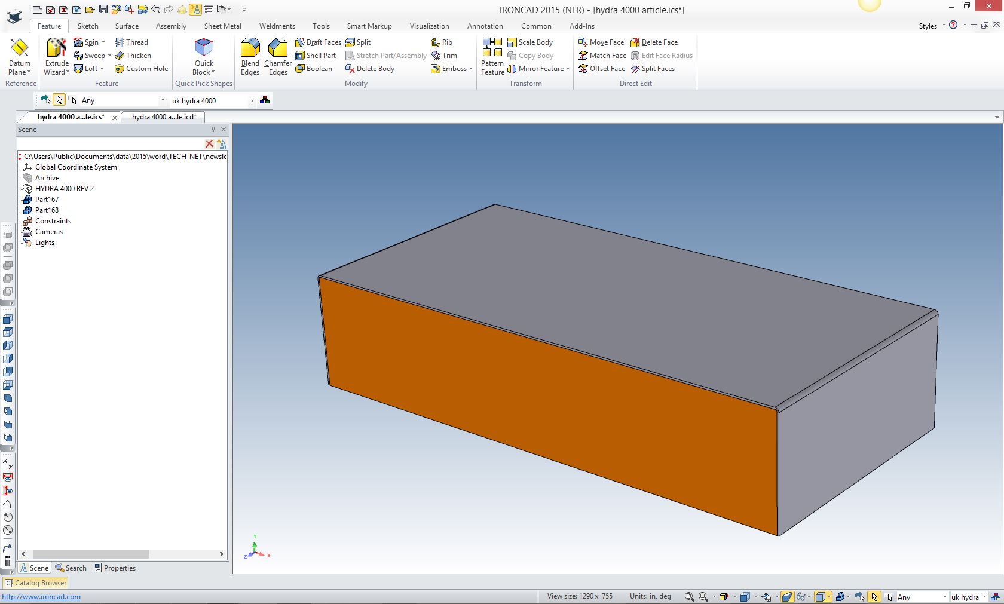Click the Custom Hole tool

(142, 69)
